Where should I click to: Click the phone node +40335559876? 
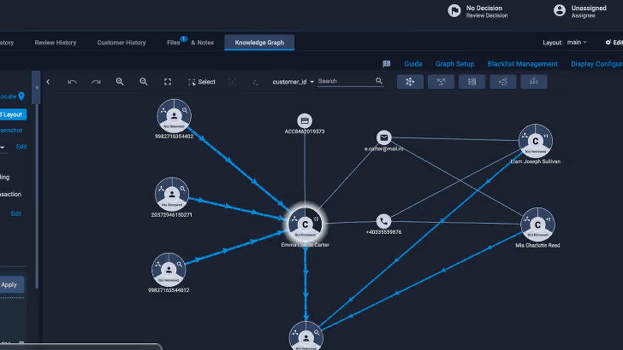point(383,221)
